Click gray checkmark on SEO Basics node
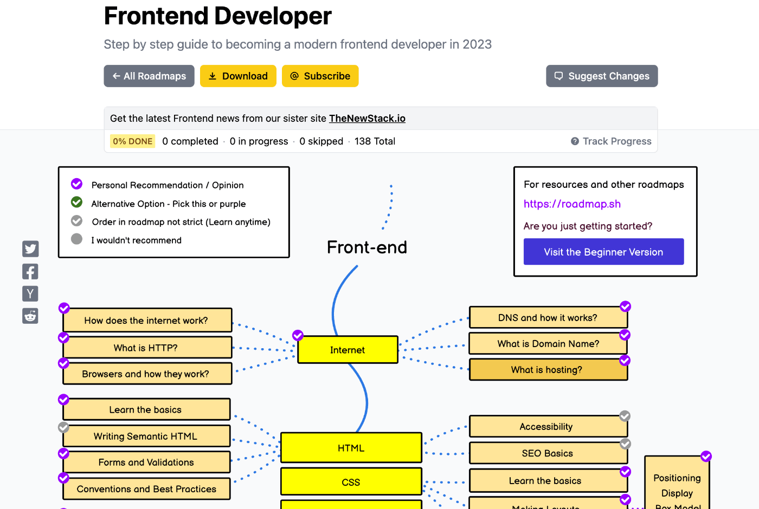 (625, 444)
